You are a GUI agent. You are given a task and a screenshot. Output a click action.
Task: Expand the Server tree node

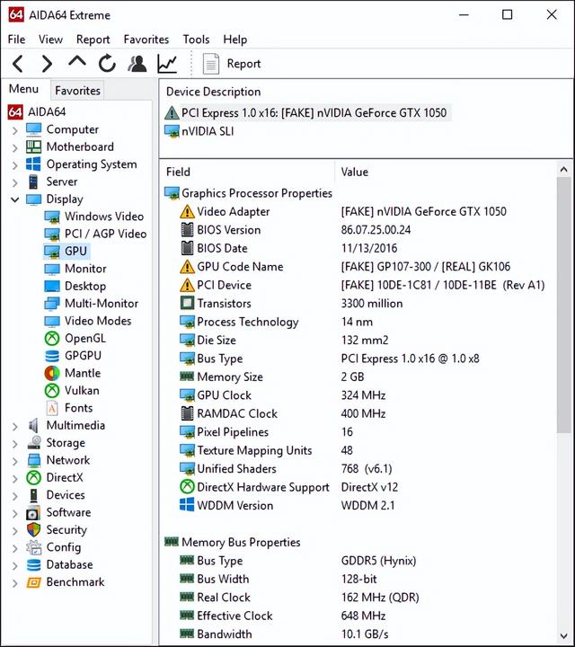tap(15, 182)
